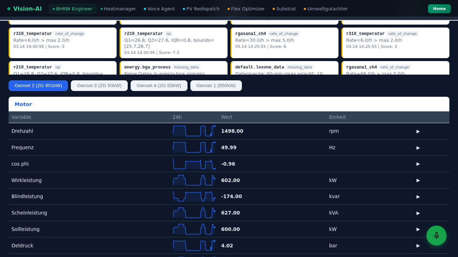Viewport: 458px width, 257px height.
Task: Click the arrow icon for Wirkleistung
Action: tap(418, 181)
